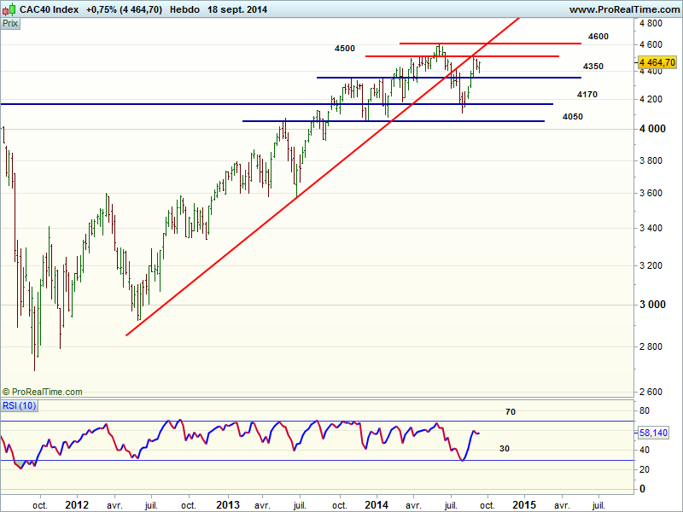Click the 2015 year marker on time axis

pos(524,504)
